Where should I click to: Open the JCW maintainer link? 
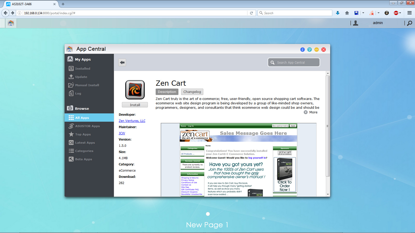122,133
